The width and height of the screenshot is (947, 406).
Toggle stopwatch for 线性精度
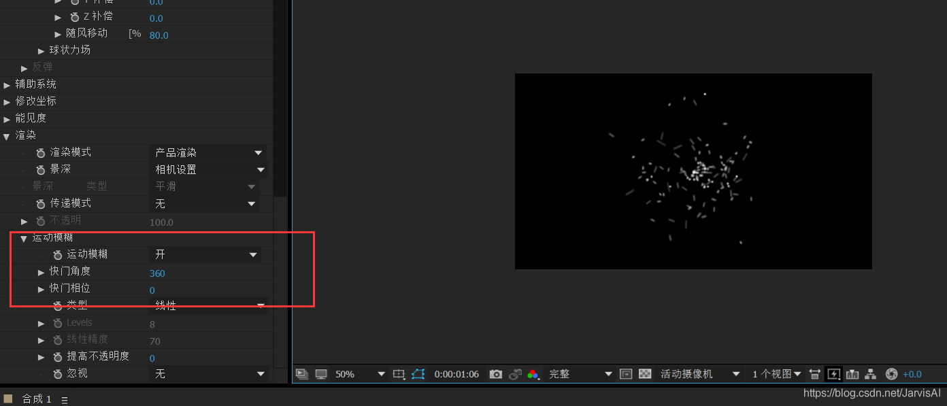[x=58, y=340]
